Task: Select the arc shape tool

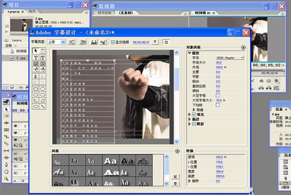Action: (x=43, y=101)
